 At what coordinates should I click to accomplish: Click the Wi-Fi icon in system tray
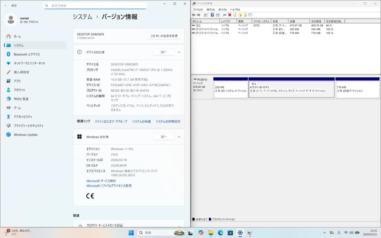[x=346, y=233]
